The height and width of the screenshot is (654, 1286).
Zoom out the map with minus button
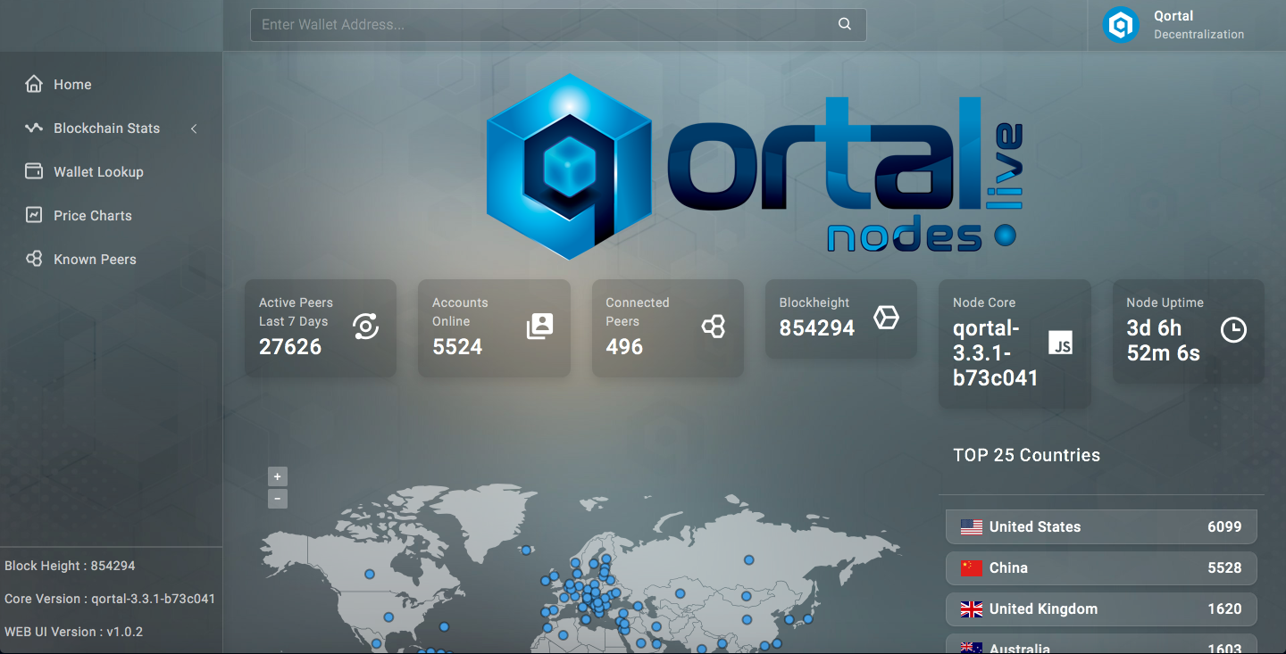(278, 499)
